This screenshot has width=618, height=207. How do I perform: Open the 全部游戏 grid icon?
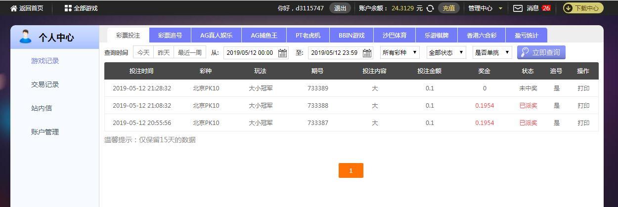(x=68, y=8)
